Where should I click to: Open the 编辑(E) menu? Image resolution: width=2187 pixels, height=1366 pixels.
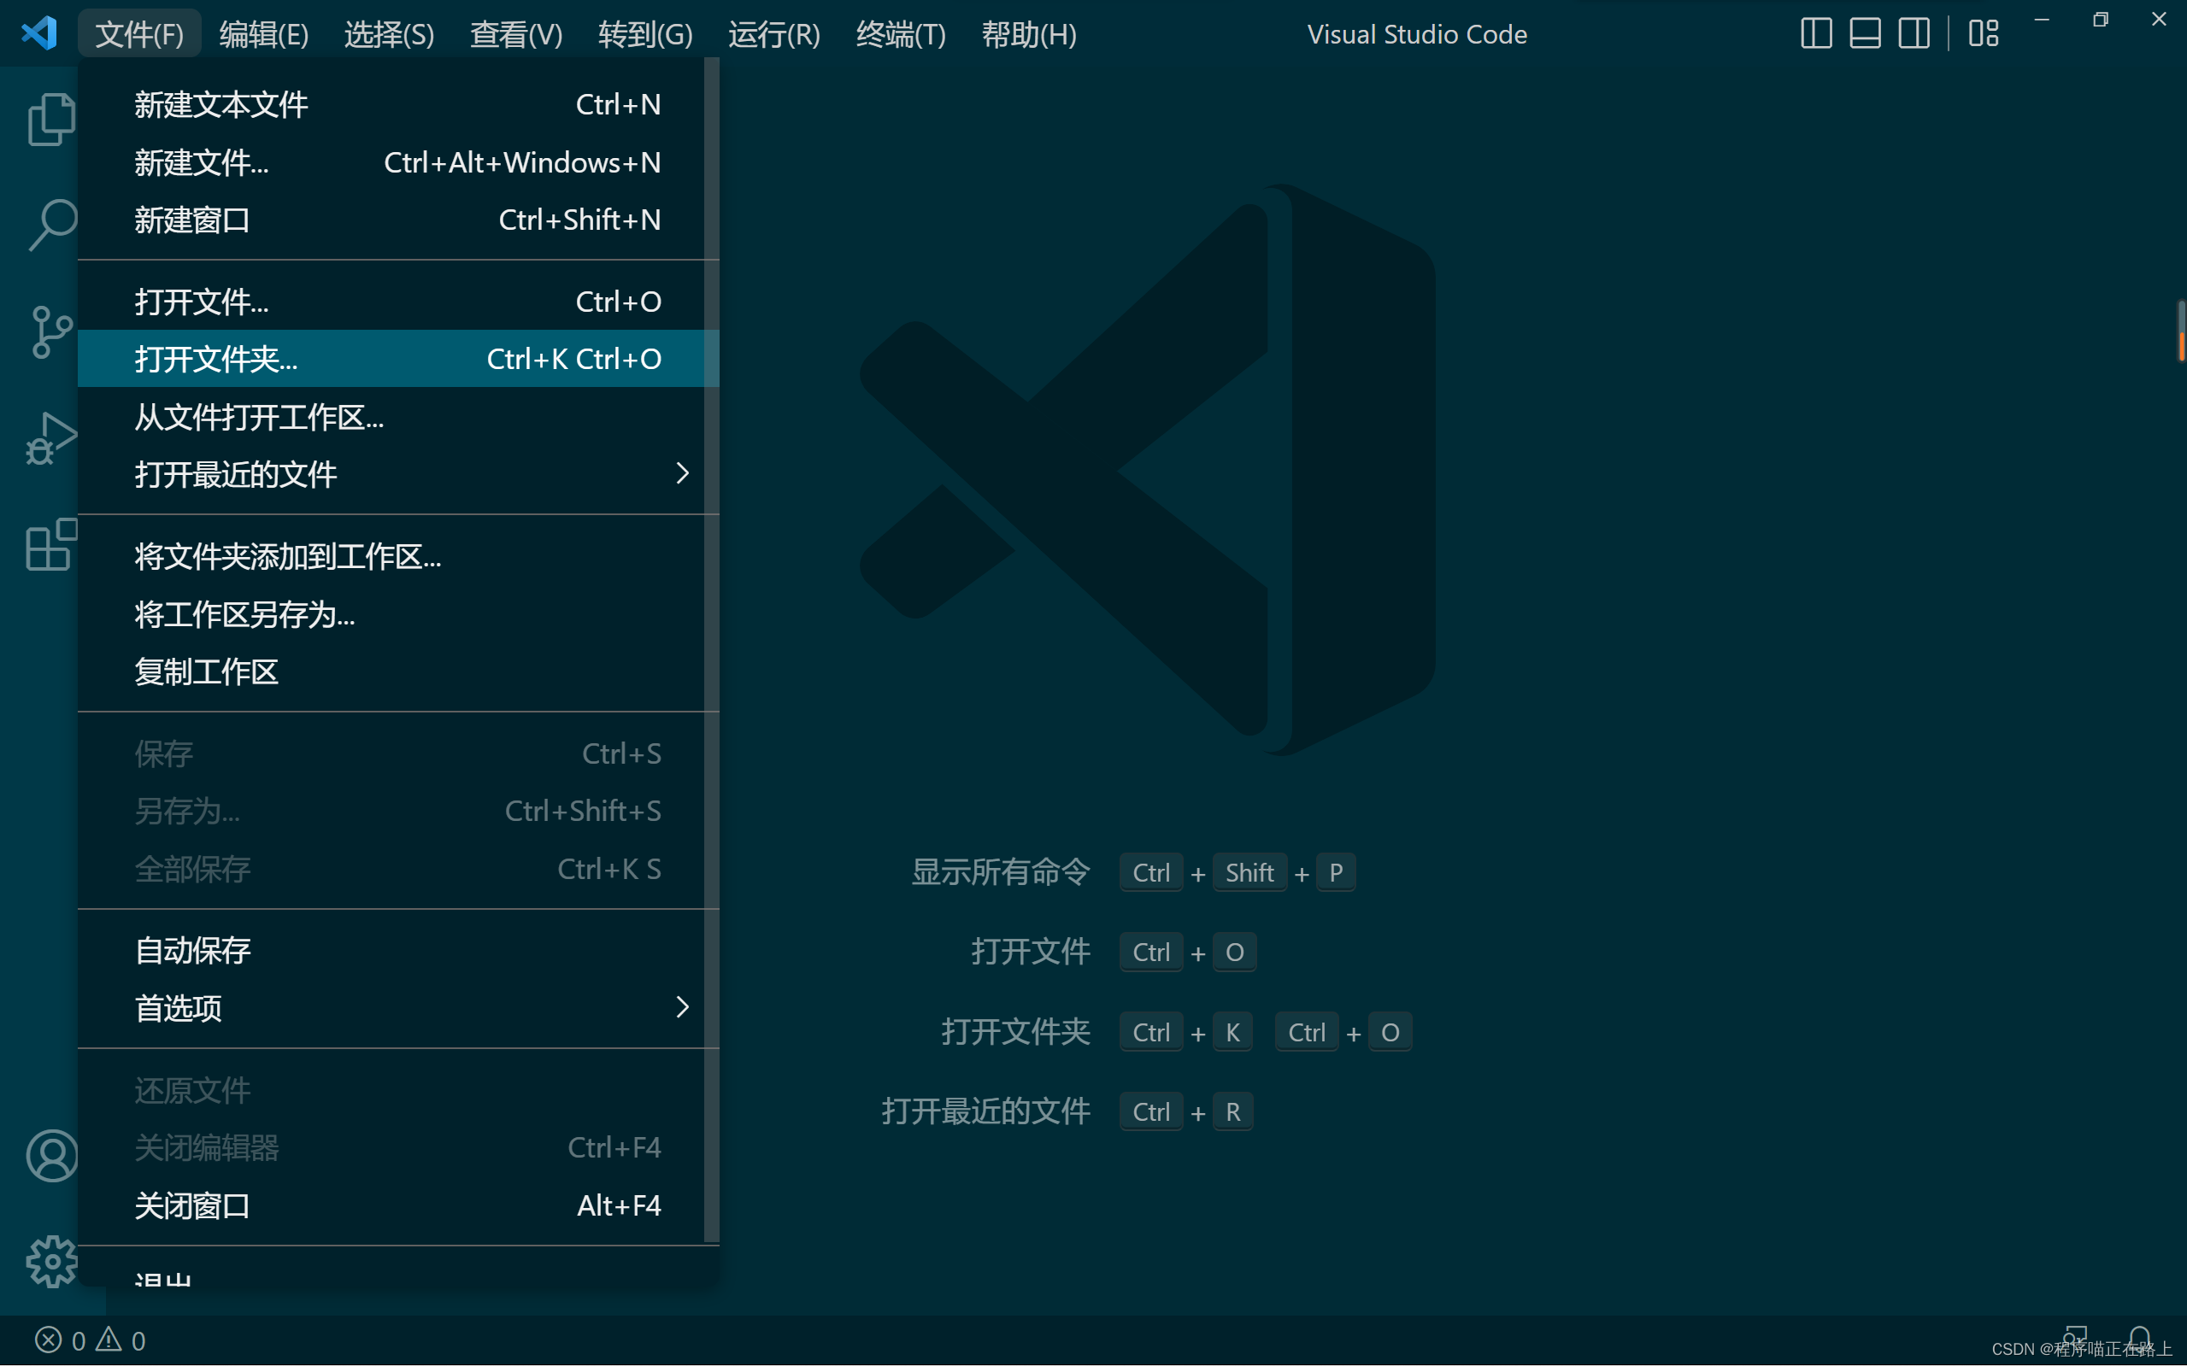[264, 34]
